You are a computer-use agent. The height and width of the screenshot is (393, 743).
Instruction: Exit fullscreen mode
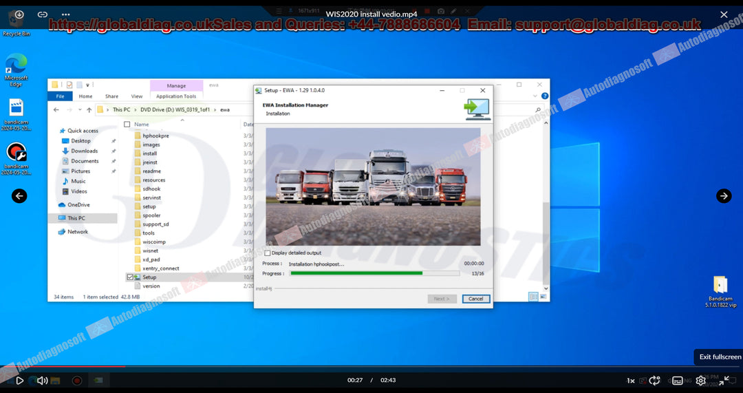coord(724,380)
